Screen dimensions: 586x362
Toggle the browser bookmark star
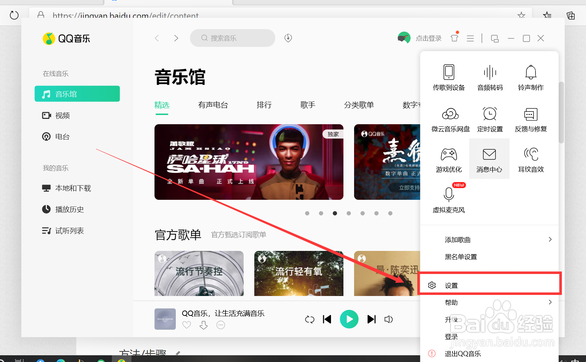pyautogui.click(x=521, y=16)
